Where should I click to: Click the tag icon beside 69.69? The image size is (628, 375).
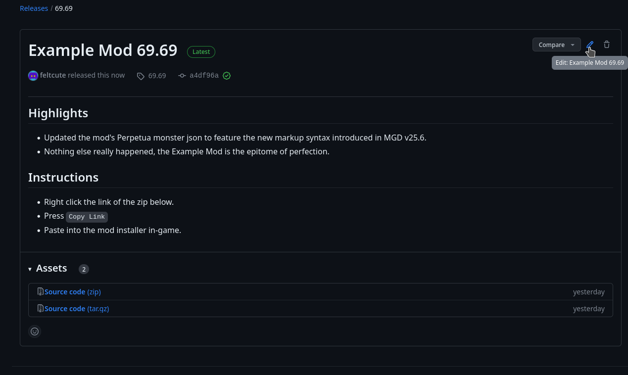click(x=141, y=76)
